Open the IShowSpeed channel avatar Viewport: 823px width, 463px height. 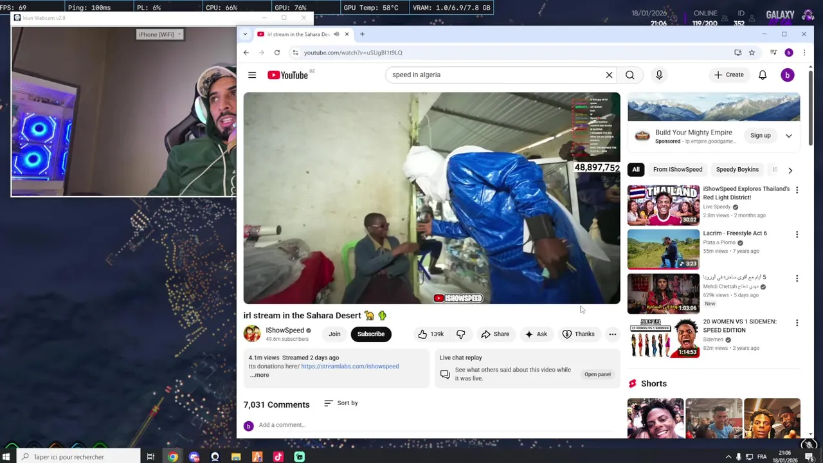[x=252, y=334]
